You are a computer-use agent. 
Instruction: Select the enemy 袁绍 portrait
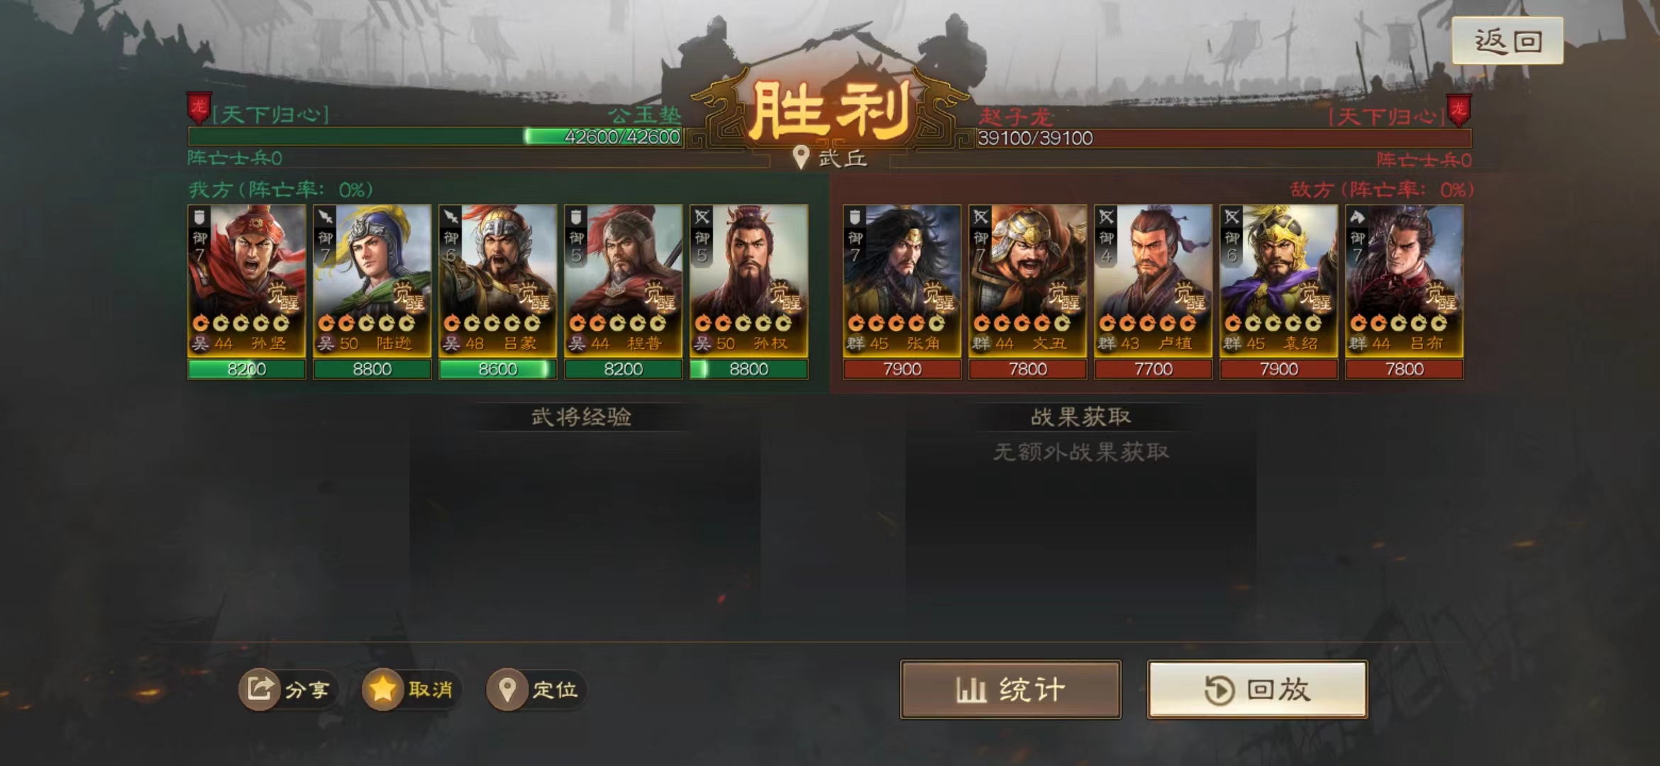coord(1279,281)
